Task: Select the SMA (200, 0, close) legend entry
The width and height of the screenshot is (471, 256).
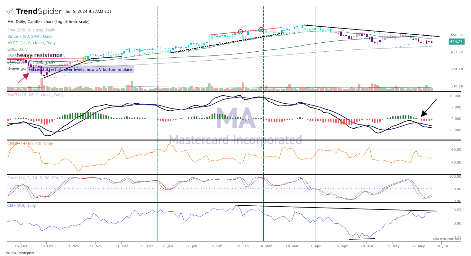Action: tap(32, 30)
